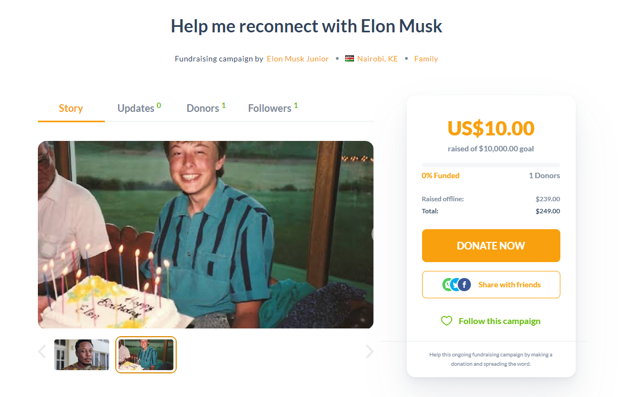Image resolution: width=618 pixels, height=397 pixels.
Task: Open the Story tab
Action: tap(71, 109)
